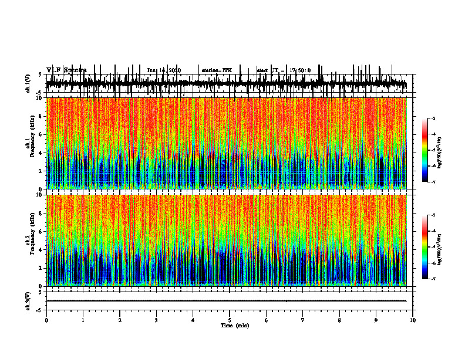
Task: Click time axis tick label "2"
Action: (x=120, y=320)
